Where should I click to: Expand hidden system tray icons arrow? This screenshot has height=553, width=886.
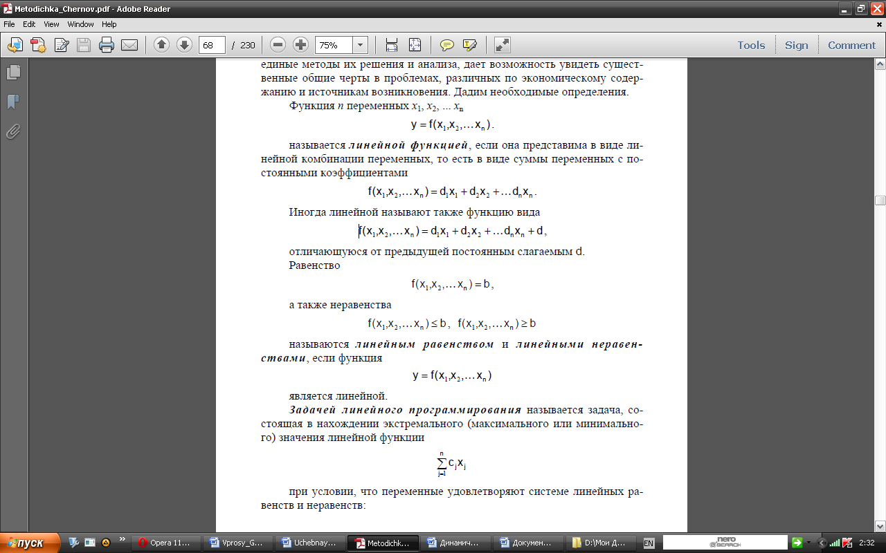pos(822,543)
